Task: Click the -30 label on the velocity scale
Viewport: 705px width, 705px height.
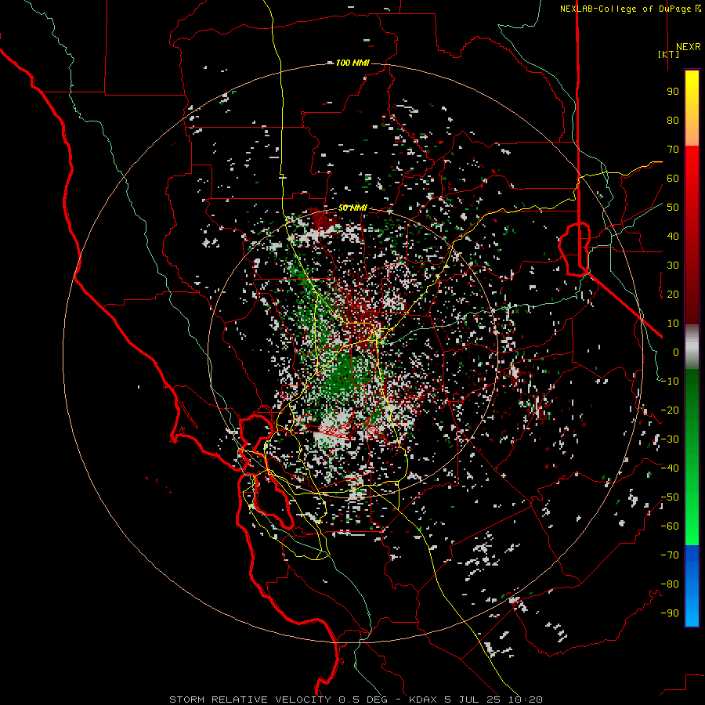Action: (x=670, y=439)
